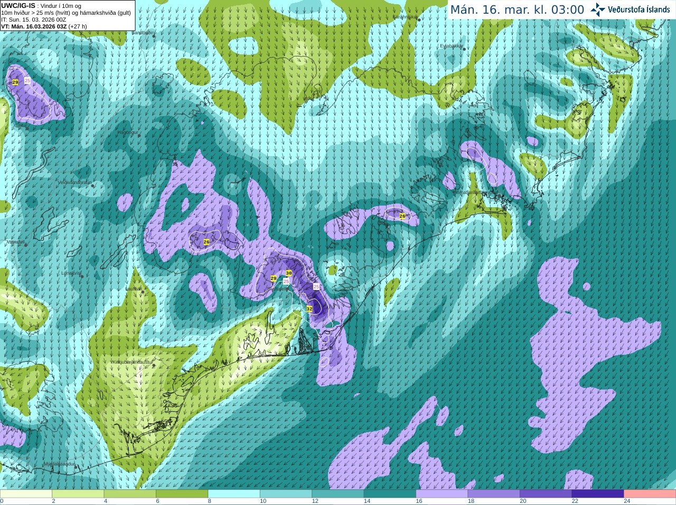
Task: Click the Eyjabakkar station label
Action: point(452,46)
